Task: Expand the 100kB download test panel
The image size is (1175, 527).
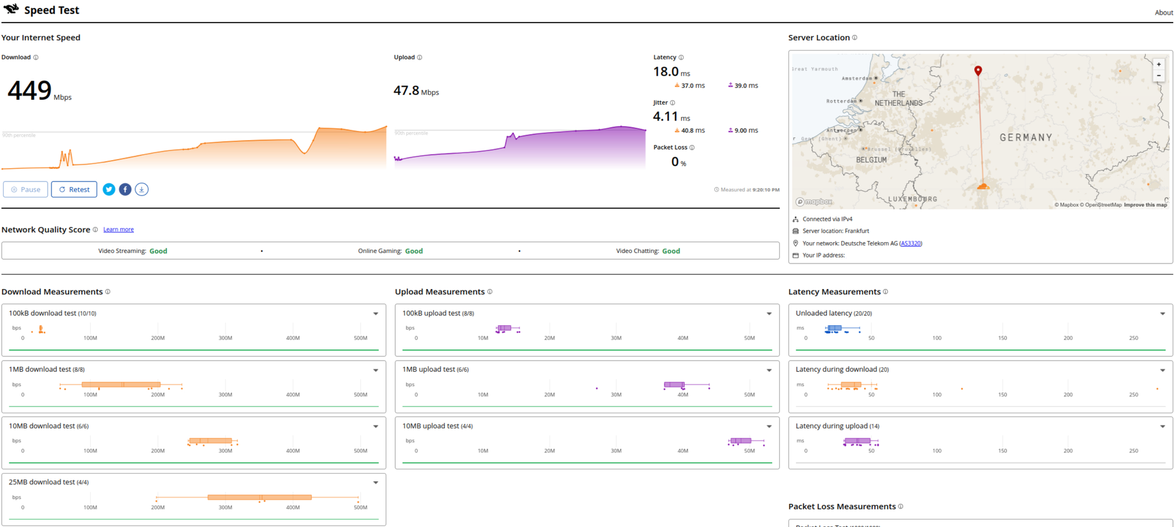Action: (376, 314)
